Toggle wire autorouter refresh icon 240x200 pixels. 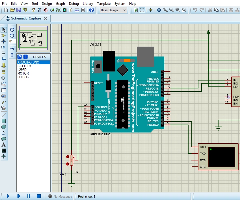(x=135, y=10)
